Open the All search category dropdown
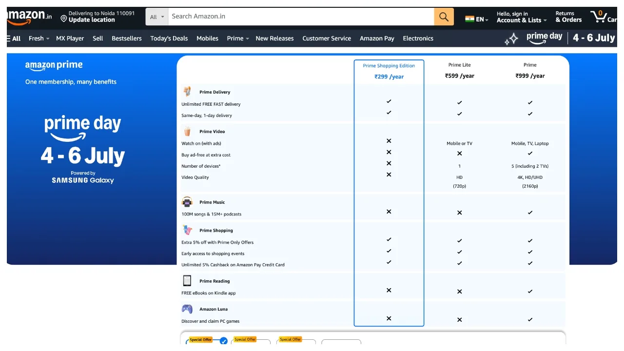 click(x=157, y=17)
